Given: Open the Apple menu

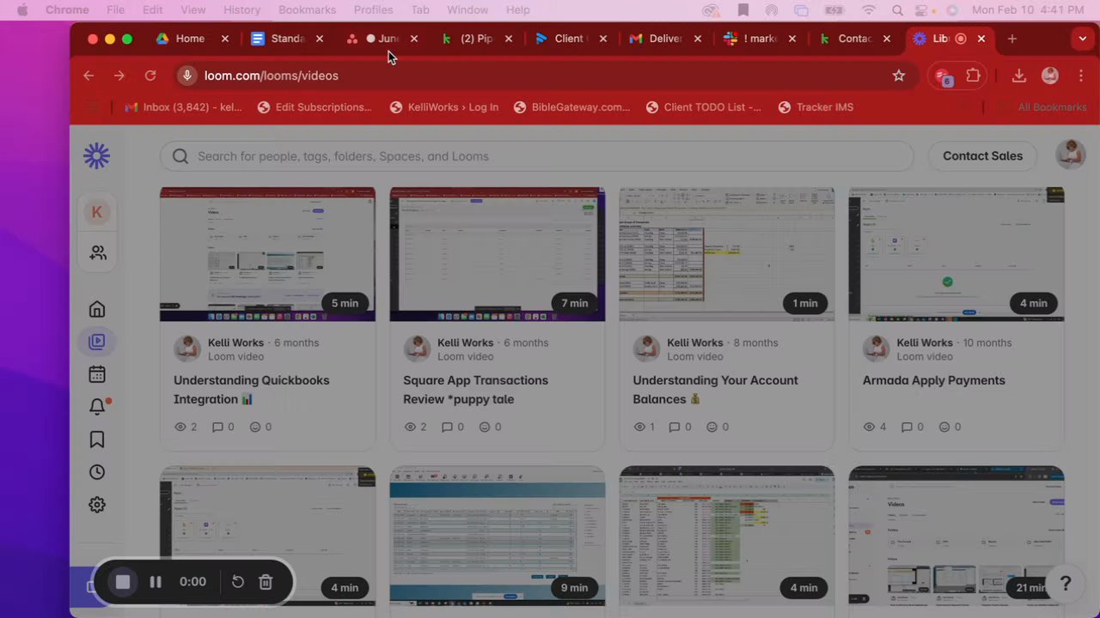Looking at the screenshot, I should tap(22, 9).
